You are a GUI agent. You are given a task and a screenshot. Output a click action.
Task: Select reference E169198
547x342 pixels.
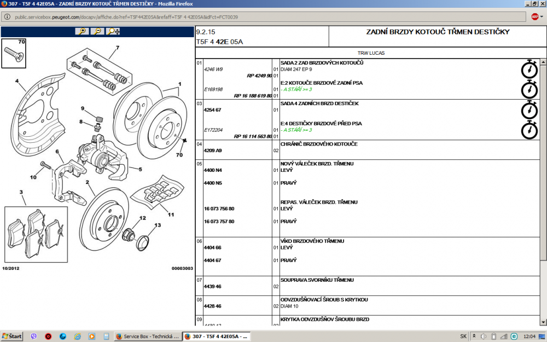[213, 89]
